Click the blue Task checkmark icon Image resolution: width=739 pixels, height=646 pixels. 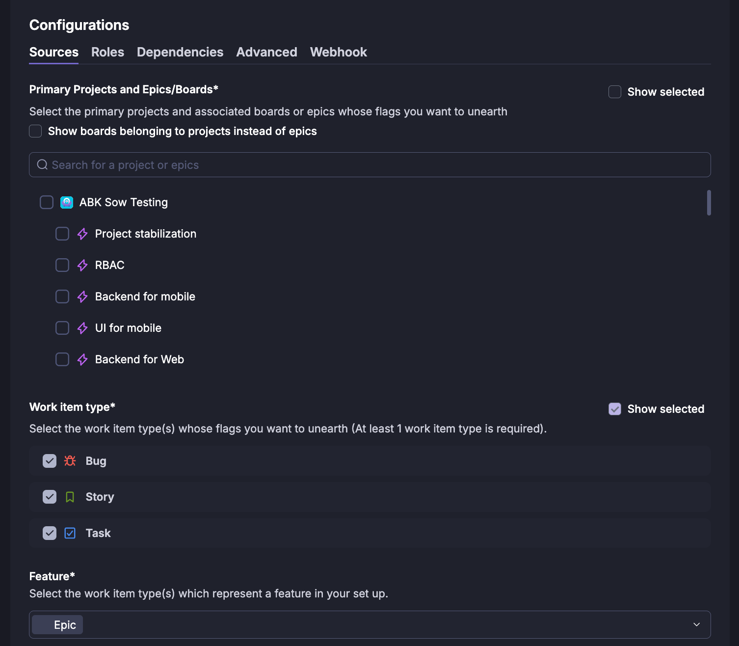coord(70,533)
